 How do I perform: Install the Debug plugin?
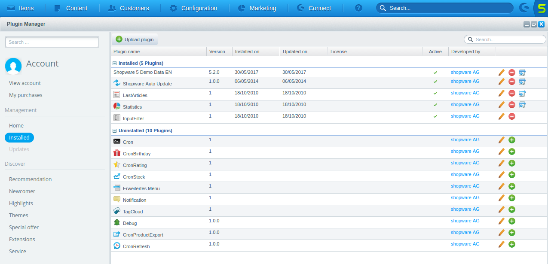pos(512,221)
